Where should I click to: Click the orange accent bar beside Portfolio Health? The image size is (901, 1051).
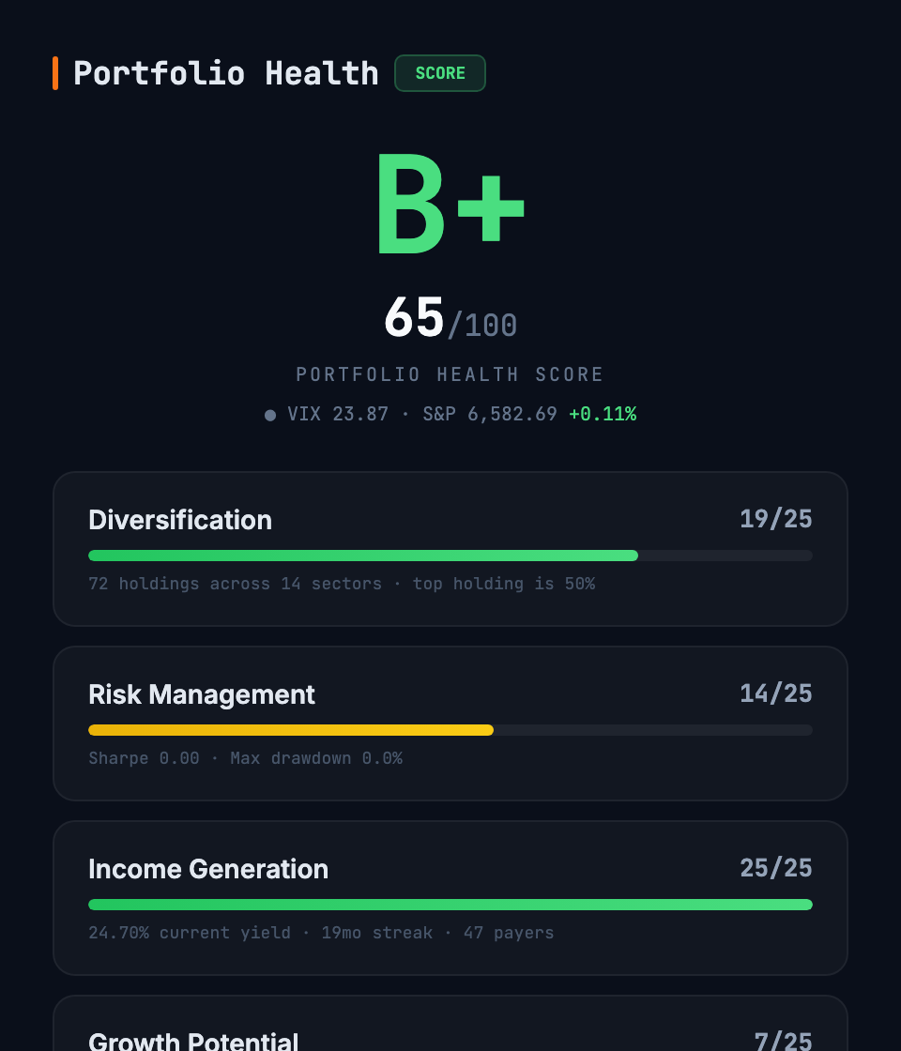(55, 72)
